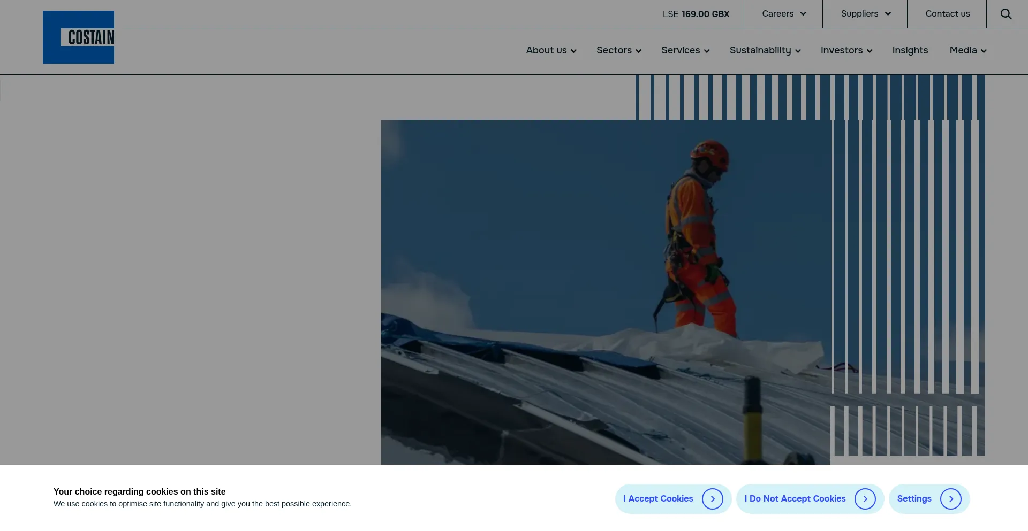Click arrow circle beside I Do Not Accept Cookies
Screen dimensions: 1028x531
(x=865, y=499)
